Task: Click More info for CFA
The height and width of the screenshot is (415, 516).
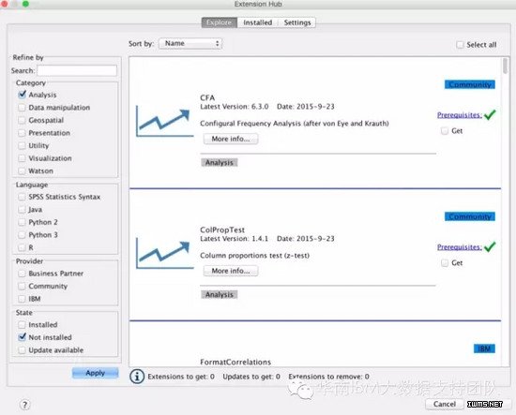Action: tap(231, 139)
